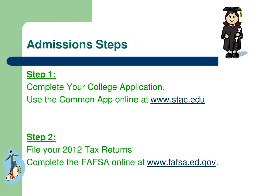262x196 pixels.
Task: Click the Step 1 heading
Action: pos(41,75)
